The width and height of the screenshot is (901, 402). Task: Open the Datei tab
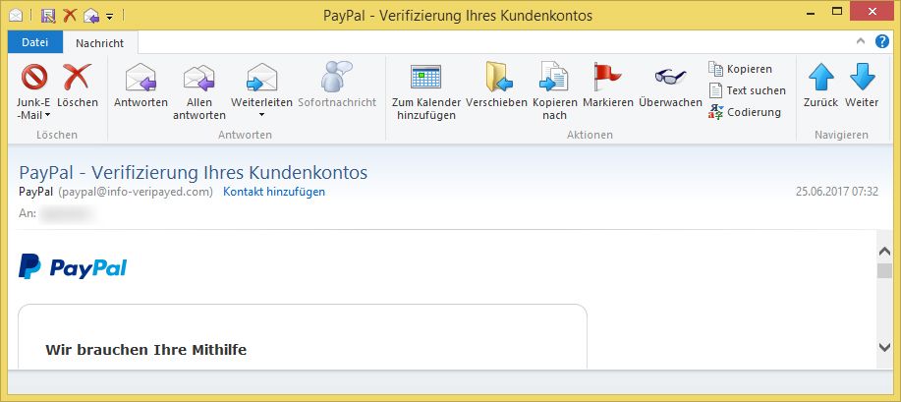coord(35,42)
